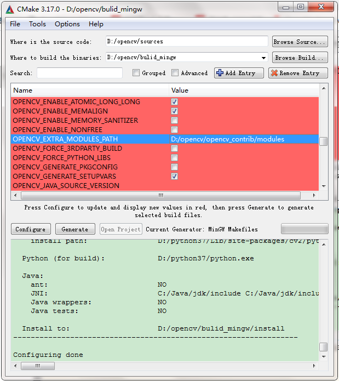Screen dimensions: 339x381
Task: Click the D:/python37/python.exe log text
Action: click(206, 258)
